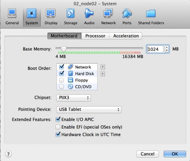
Task: Open the Audio settings section
Action: tap(89, 17)
